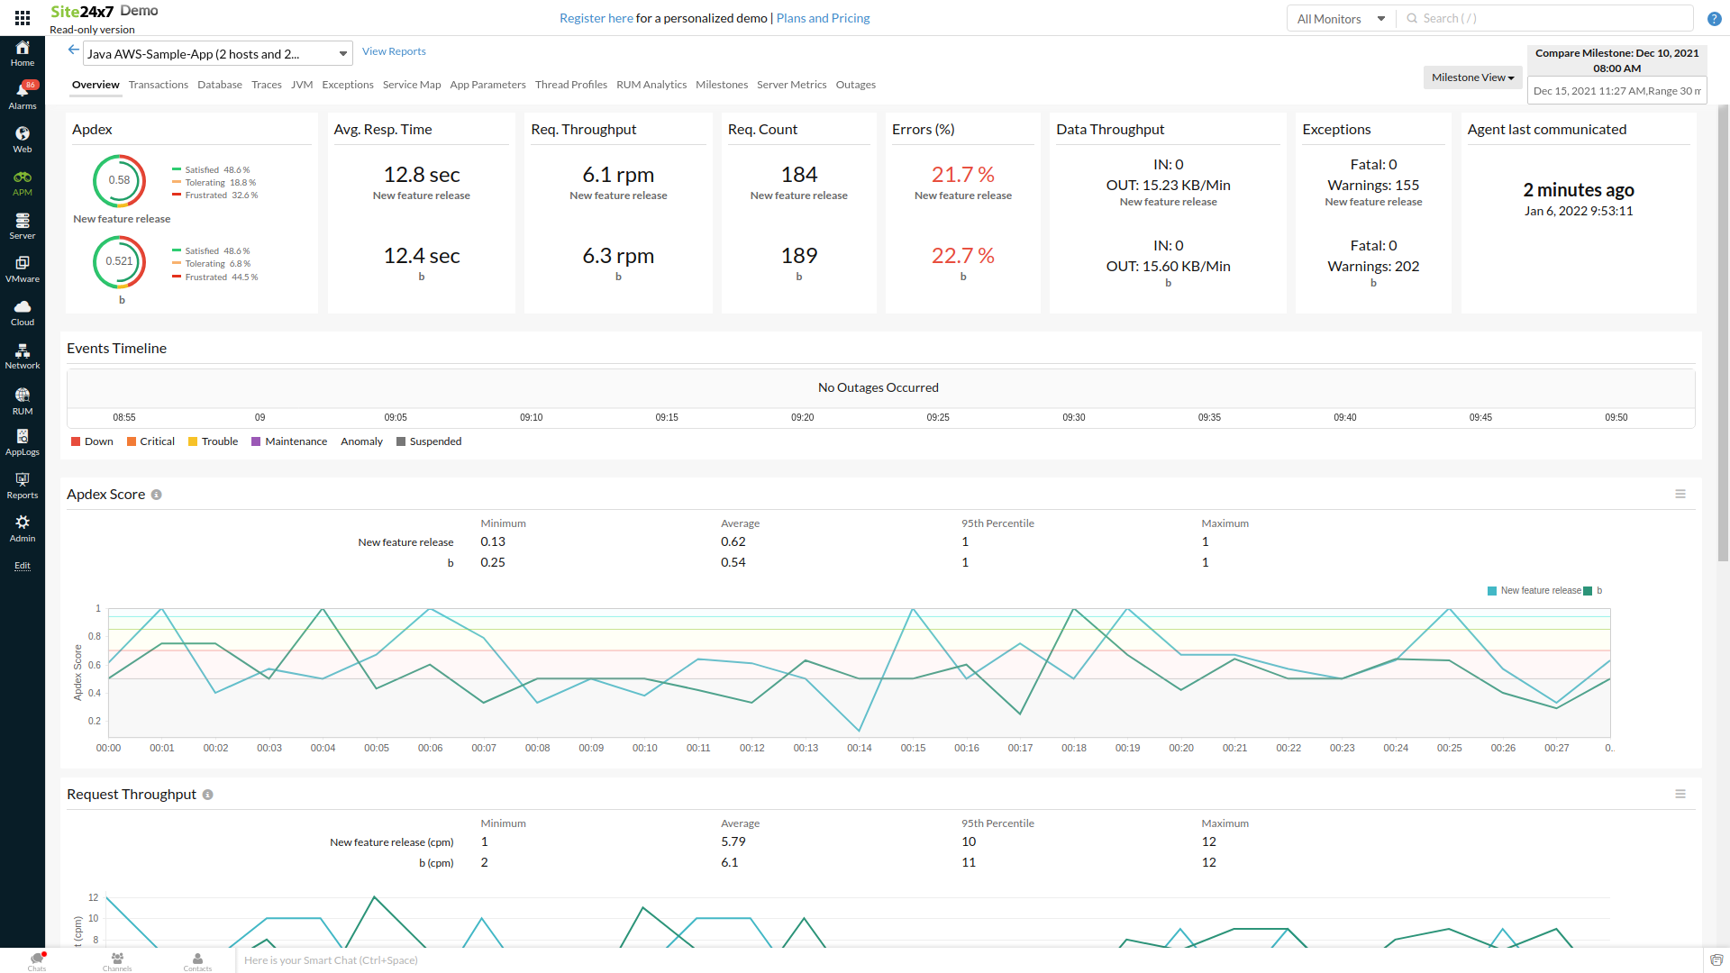Viewport: 1730px width, 973px height.
Task: Open the apps grid in the top-left corner
Action: pyautogui.click(x=22, y=16)
